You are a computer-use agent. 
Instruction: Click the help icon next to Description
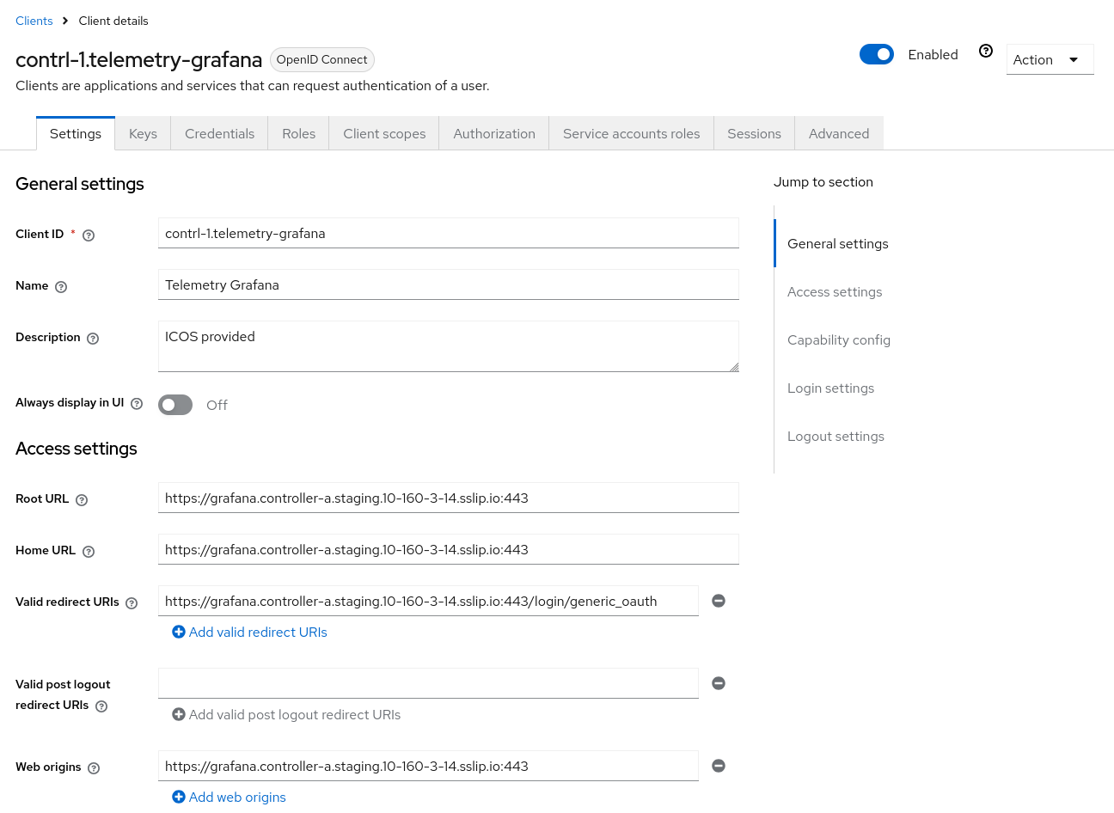point(93,339)
